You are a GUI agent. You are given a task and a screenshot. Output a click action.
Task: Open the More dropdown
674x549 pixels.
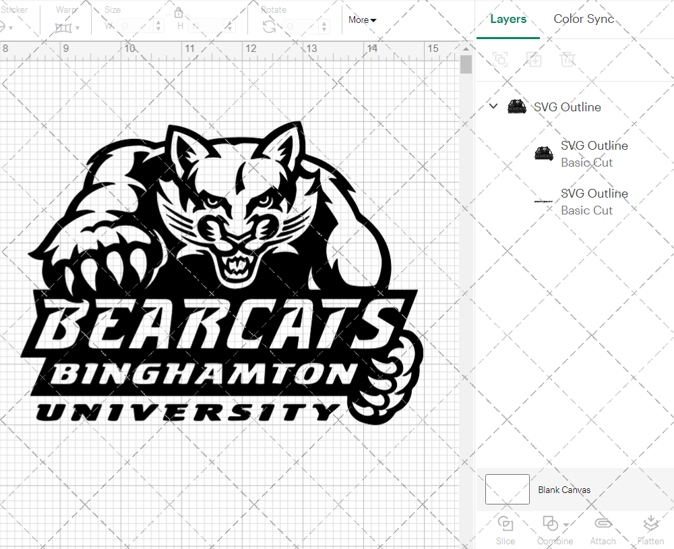(362, 20)
